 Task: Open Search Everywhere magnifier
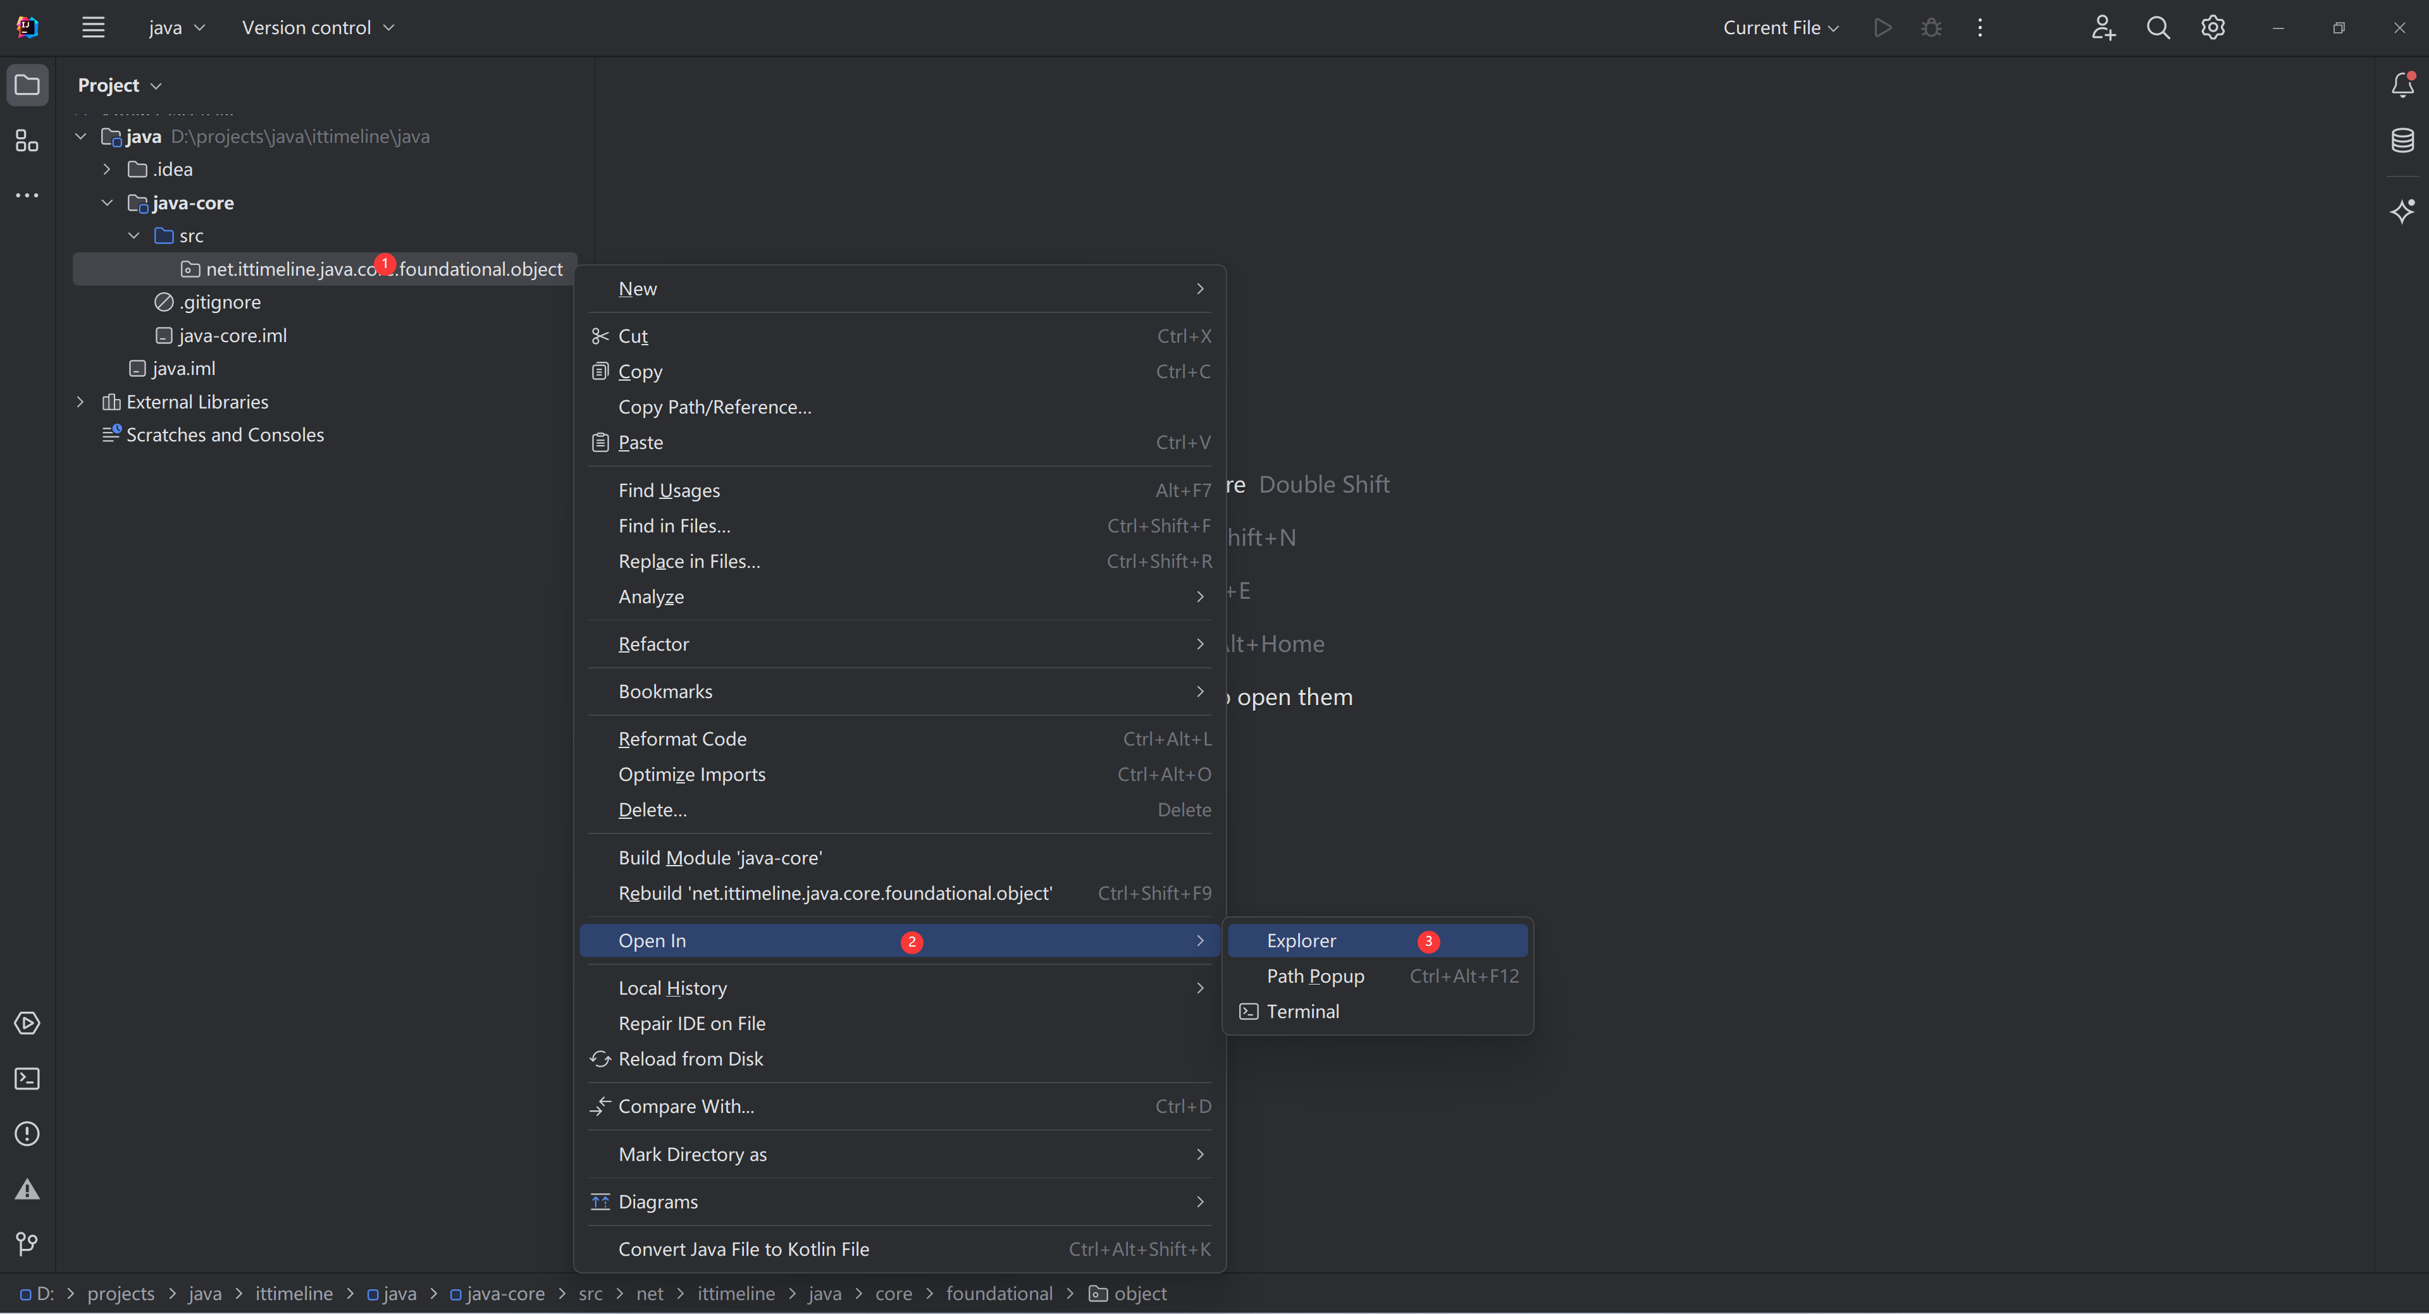pyautogui.click(x=2158, y=27)
